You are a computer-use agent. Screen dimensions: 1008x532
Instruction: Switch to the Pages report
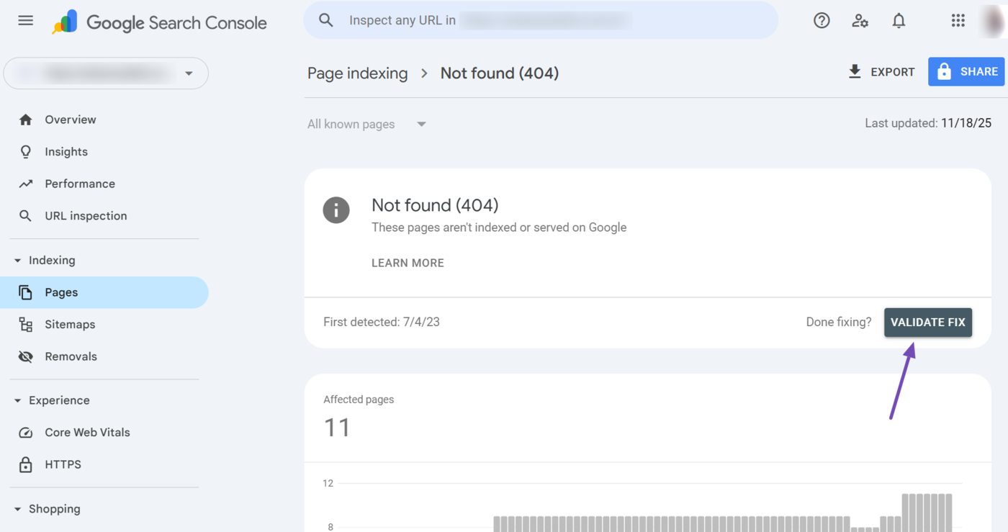(61, 292)
